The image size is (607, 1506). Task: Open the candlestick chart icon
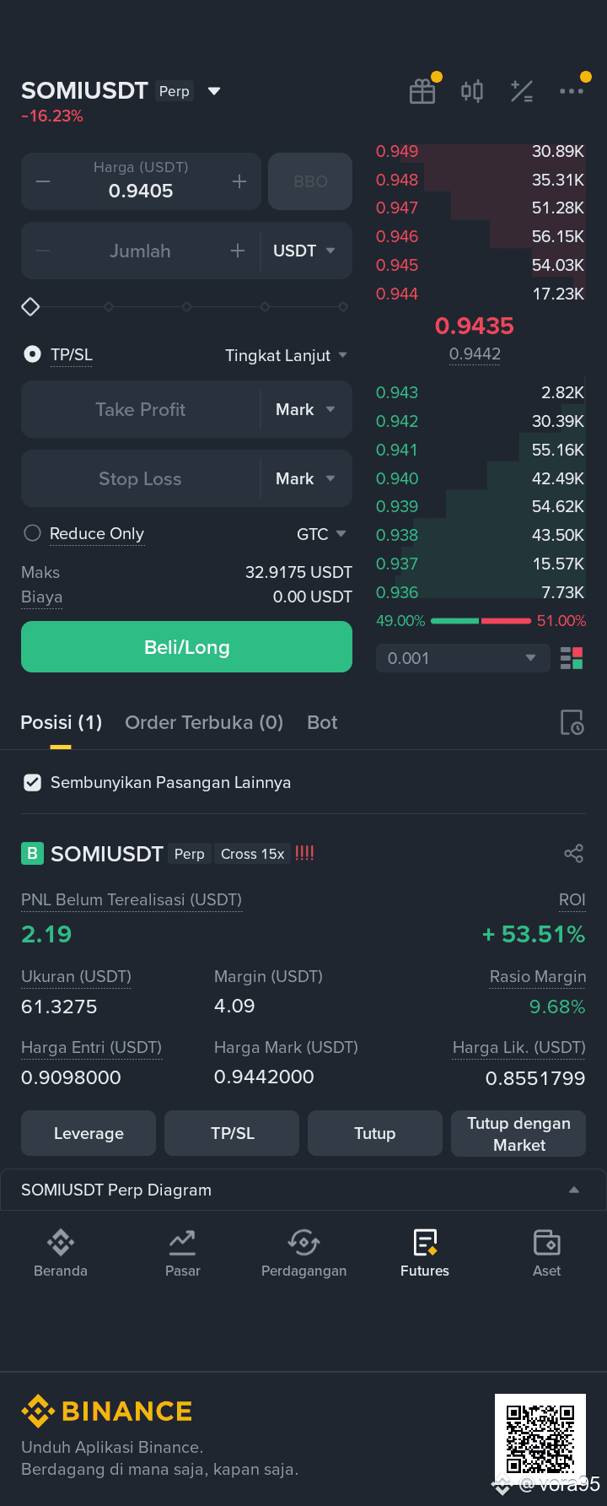(472, 91)
